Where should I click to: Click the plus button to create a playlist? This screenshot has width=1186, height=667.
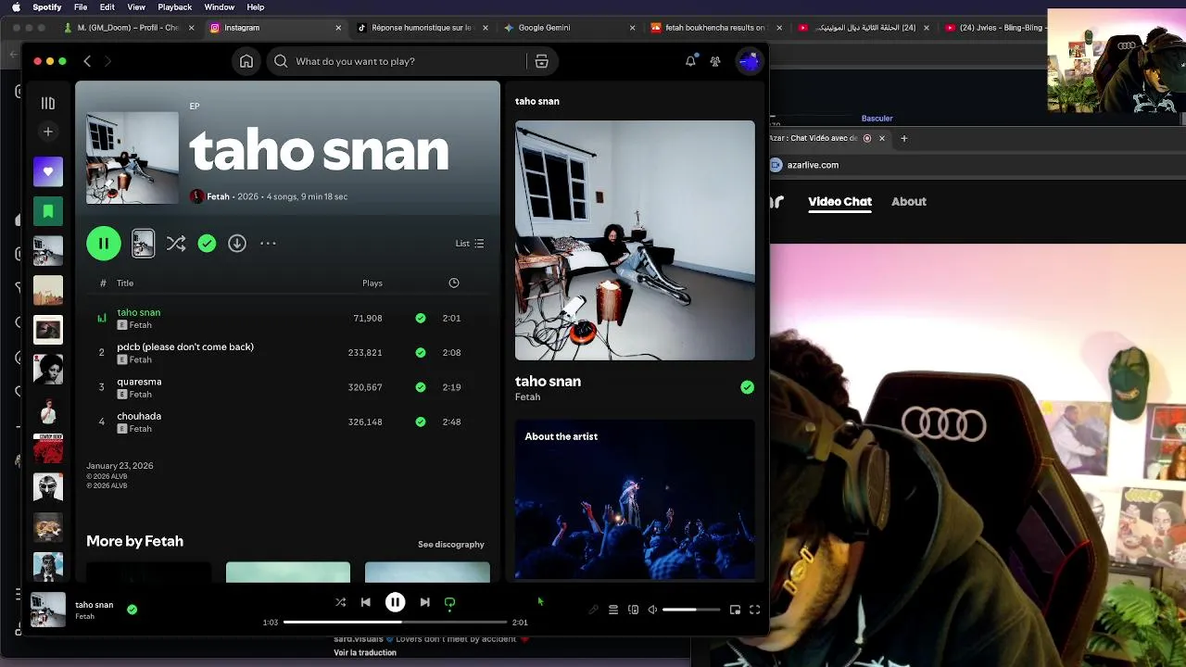(x=48, y=132)
